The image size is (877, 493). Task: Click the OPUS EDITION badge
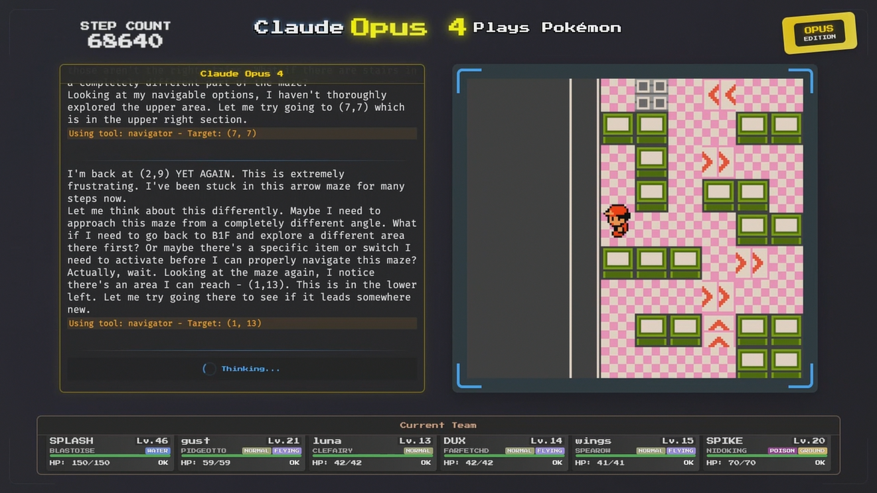coord(819,33)
